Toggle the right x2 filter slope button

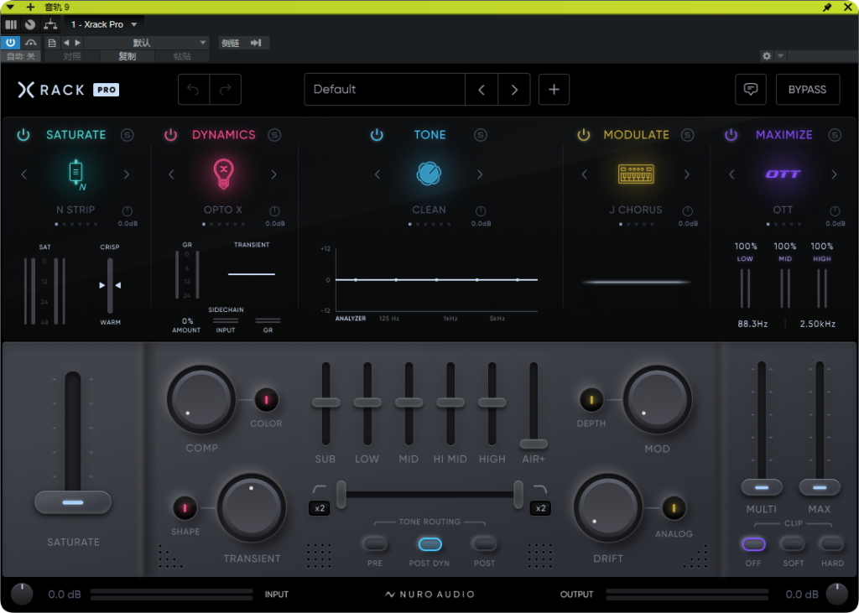tap(540, 508)
